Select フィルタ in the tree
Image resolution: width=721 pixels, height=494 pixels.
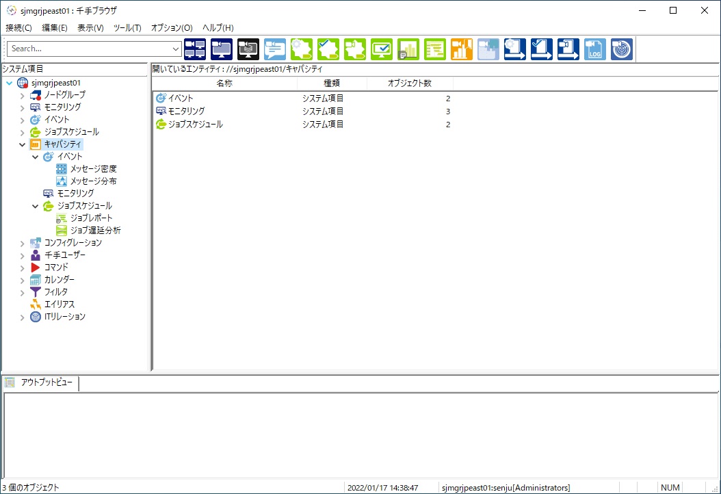(56, 292)
